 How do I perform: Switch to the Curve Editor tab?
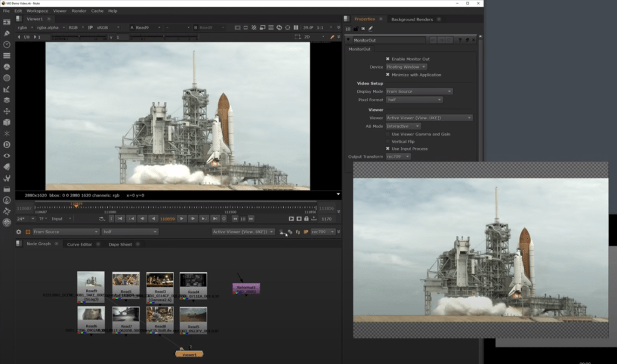pyautogui.click(x=80, y=244)
